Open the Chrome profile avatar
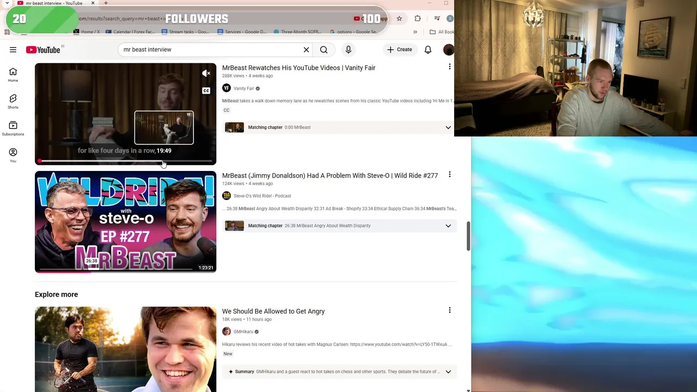 point(450,19)
